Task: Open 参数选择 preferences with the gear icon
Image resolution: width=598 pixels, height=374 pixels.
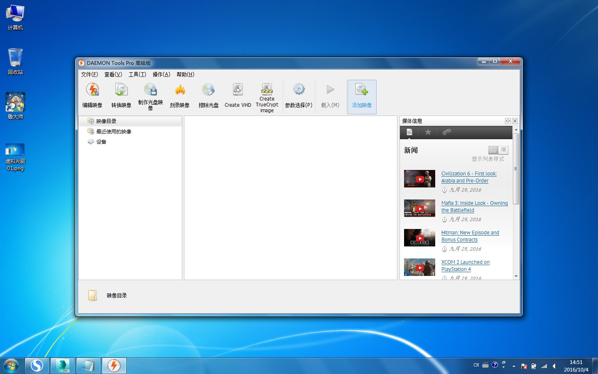Action: [298, 95]
